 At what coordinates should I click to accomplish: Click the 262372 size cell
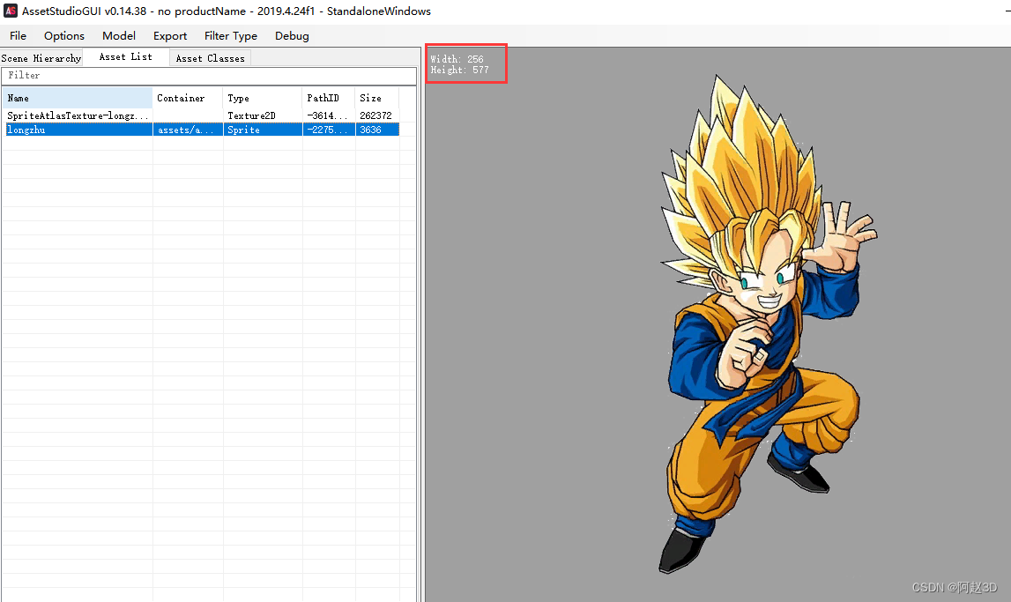pos(377,115)
